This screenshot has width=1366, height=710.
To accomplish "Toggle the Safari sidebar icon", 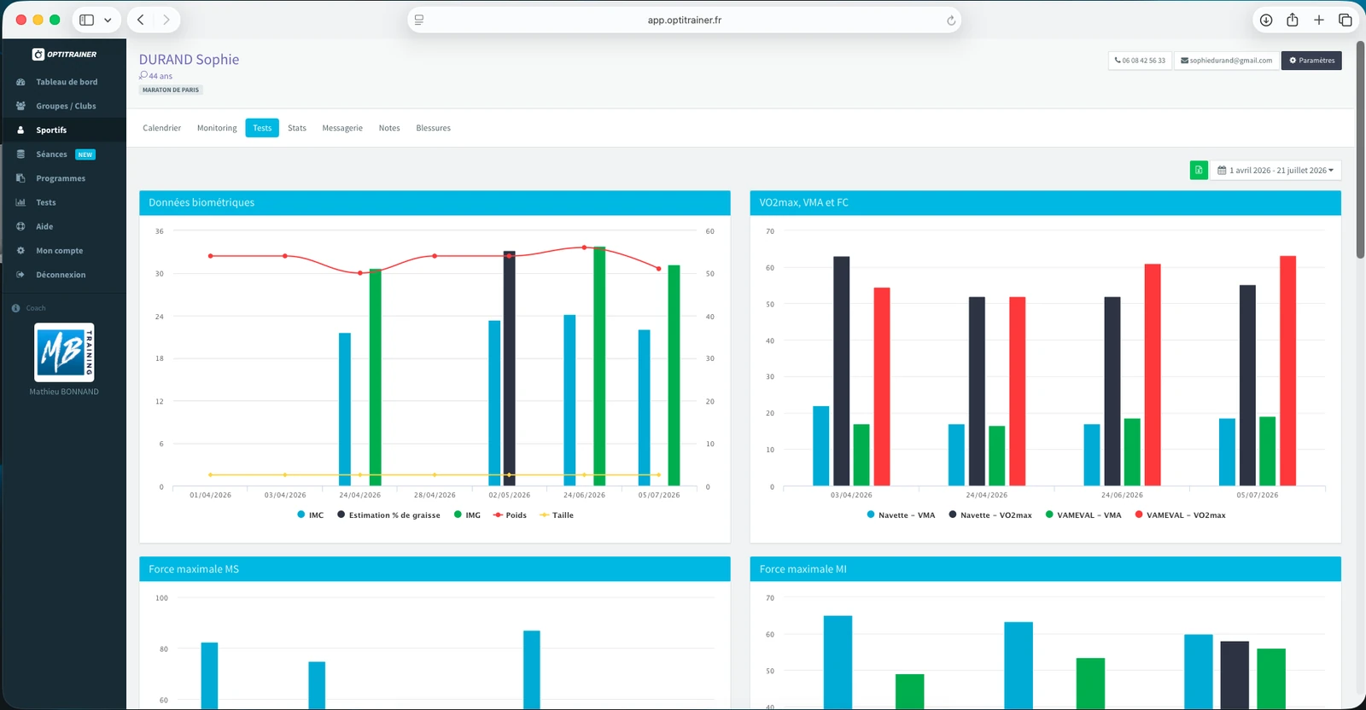I will coord(86,20).
